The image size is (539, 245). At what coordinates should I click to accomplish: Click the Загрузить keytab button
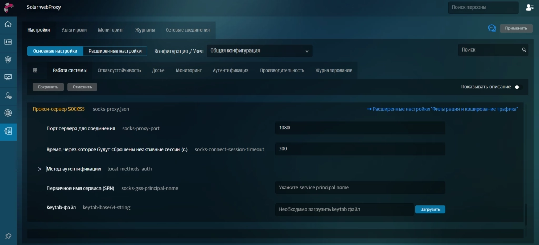[x=430, y=209]
